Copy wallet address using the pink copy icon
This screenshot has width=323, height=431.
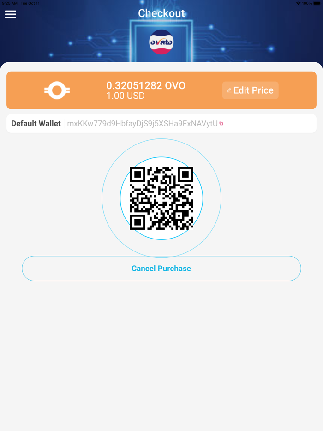[x=221, y=124]
